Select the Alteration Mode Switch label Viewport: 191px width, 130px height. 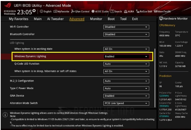coord(24,103)
